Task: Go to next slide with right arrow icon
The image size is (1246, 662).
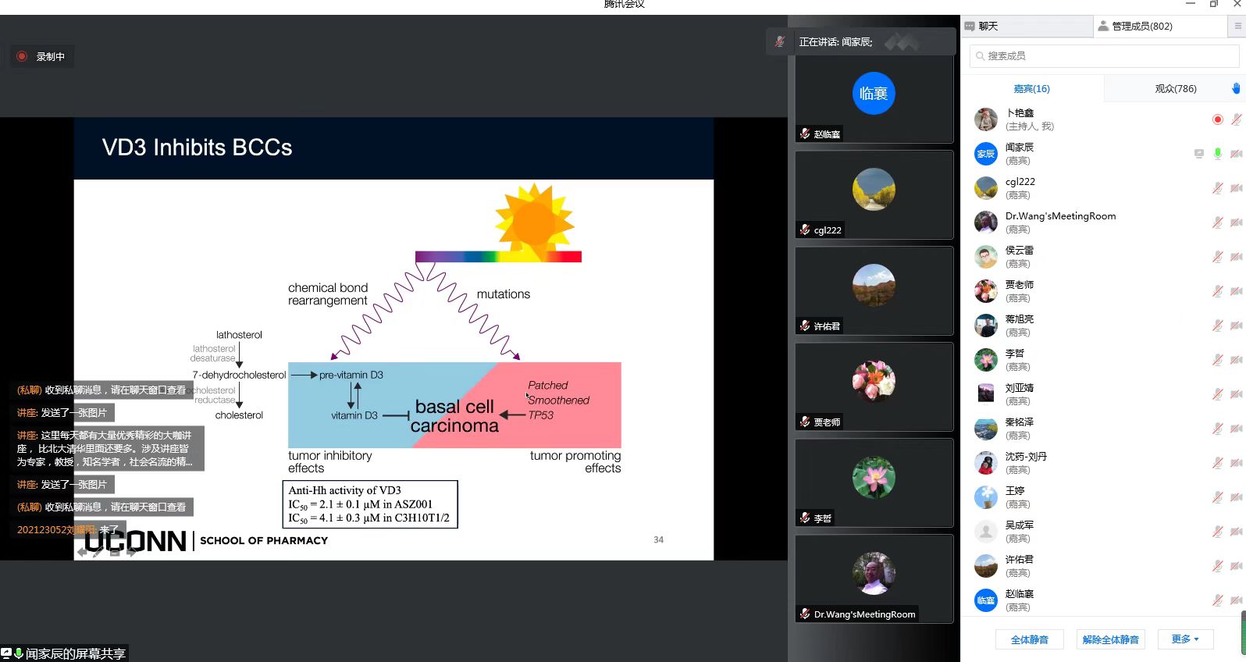Action: [131, 552]
